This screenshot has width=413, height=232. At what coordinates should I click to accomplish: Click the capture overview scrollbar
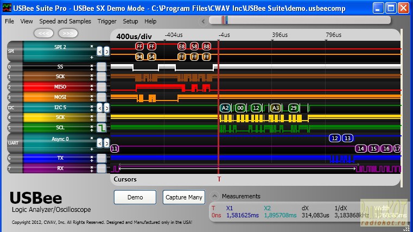[x=300, y=20]
